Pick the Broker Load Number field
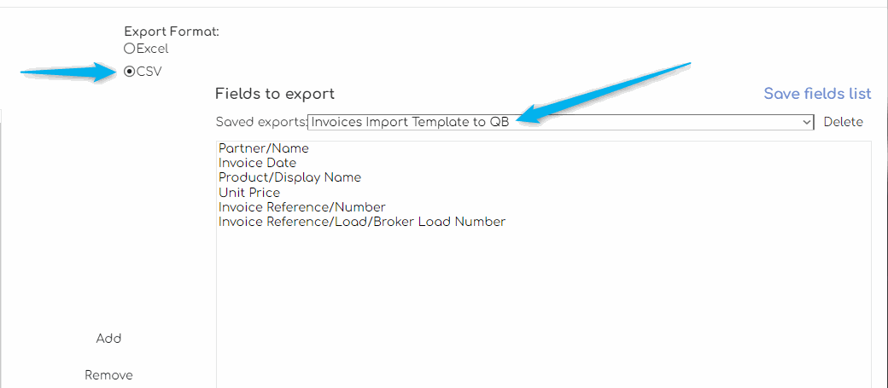This screenshot has height=388, width=888. 361,222
